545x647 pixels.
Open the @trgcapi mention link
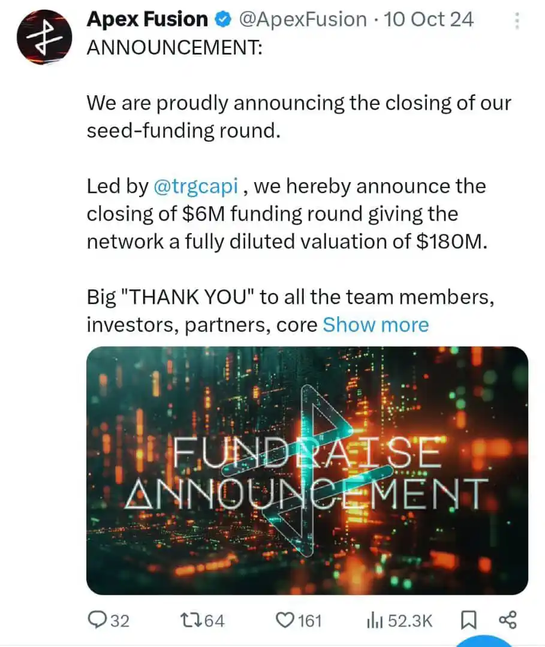pyautogui.click(x=195, y=186)
